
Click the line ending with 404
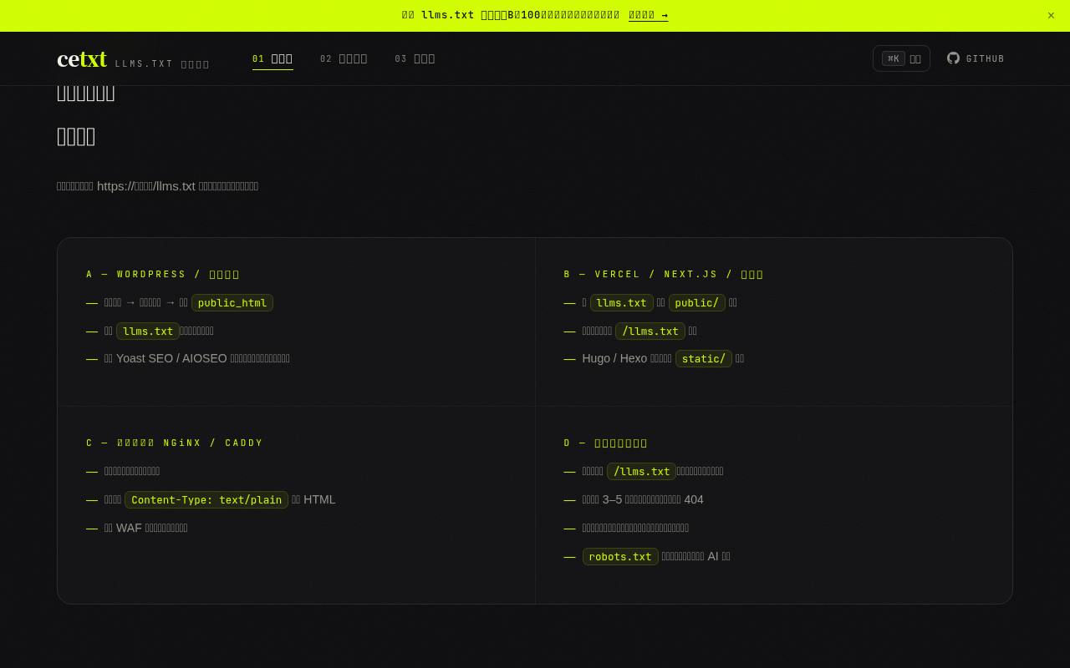pyautogui.click(x=643, y=499)
